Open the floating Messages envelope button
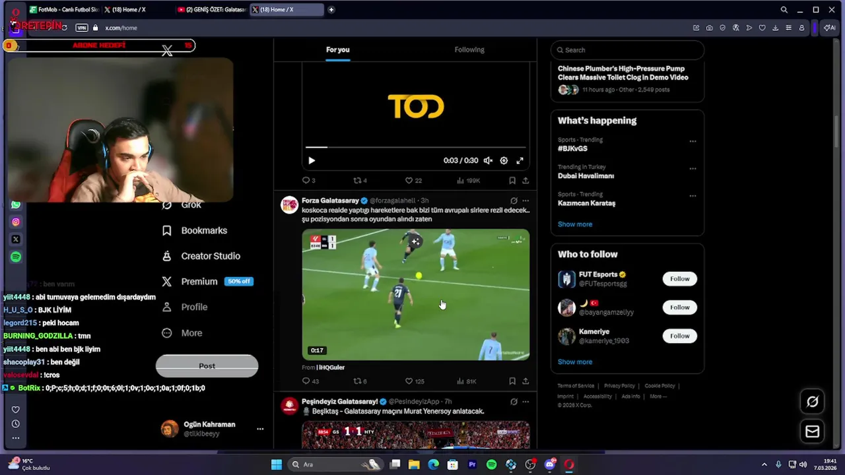Image resolution: width=845 pixels, height=475 pixels. coord(813,431)
